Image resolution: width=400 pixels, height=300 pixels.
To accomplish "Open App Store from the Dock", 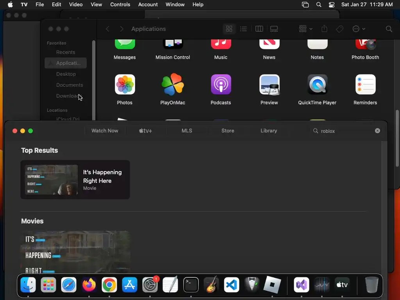I will pos(130,285).
